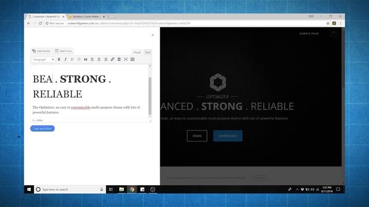Align text left
This screenshot has height=207, width=369.
[x=92, y=59]
